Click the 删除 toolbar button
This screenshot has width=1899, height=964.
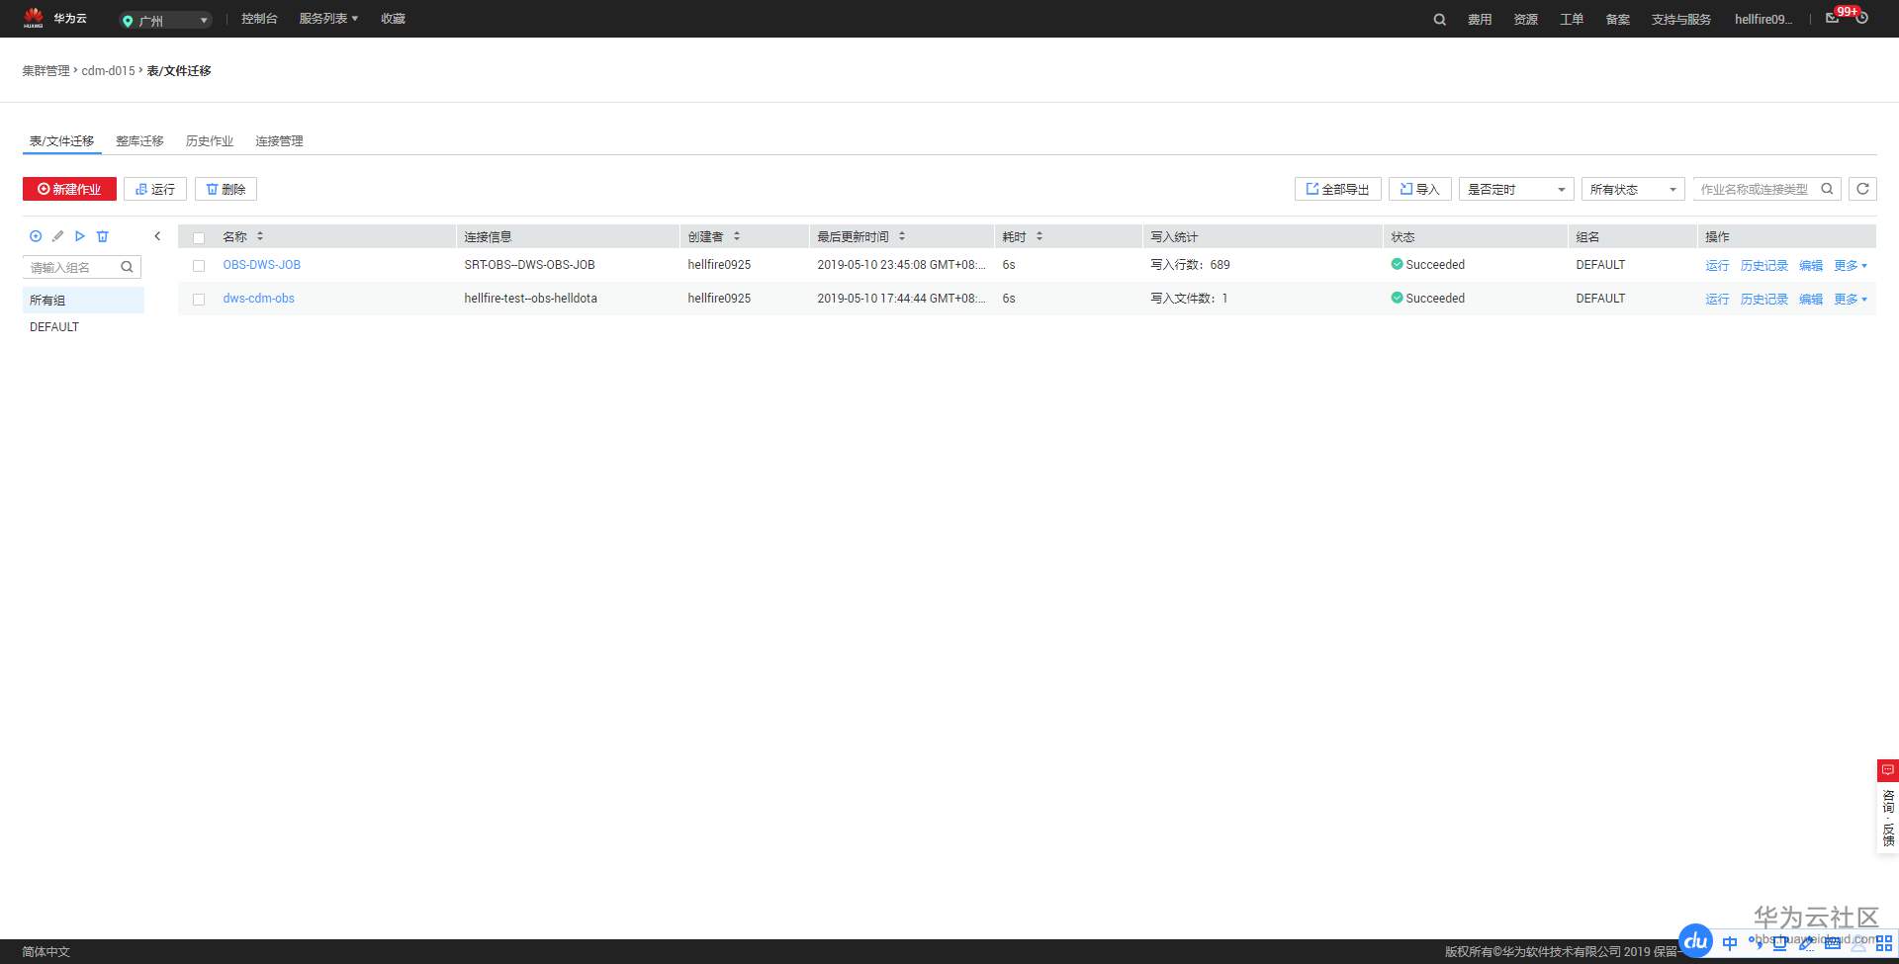pyautogui.click(x=226, y=189)
